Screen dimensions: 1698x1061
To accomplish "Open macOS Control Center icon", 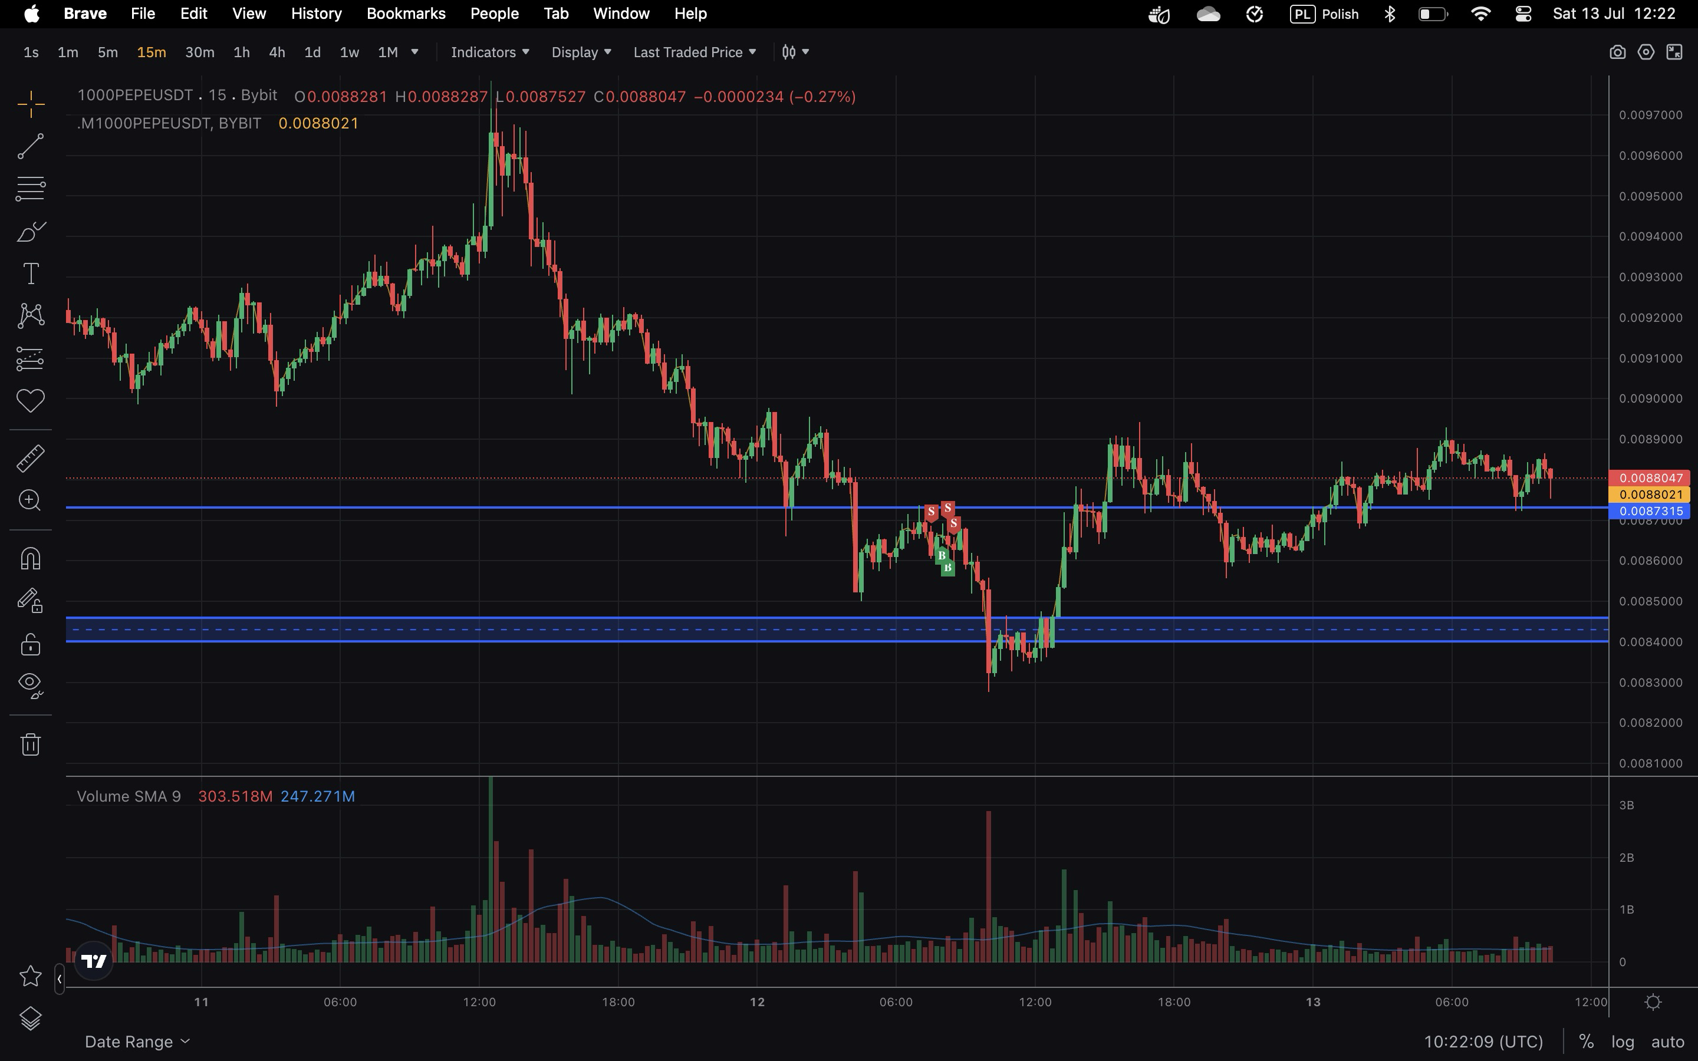I will pyautogui.click(x=1523, y=14).
